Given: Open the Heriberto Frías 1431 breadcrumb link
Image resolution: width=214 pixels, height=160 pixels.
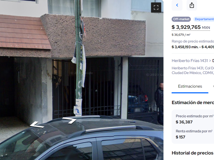Looking at the screenshot, I should [x=190, y=61].
